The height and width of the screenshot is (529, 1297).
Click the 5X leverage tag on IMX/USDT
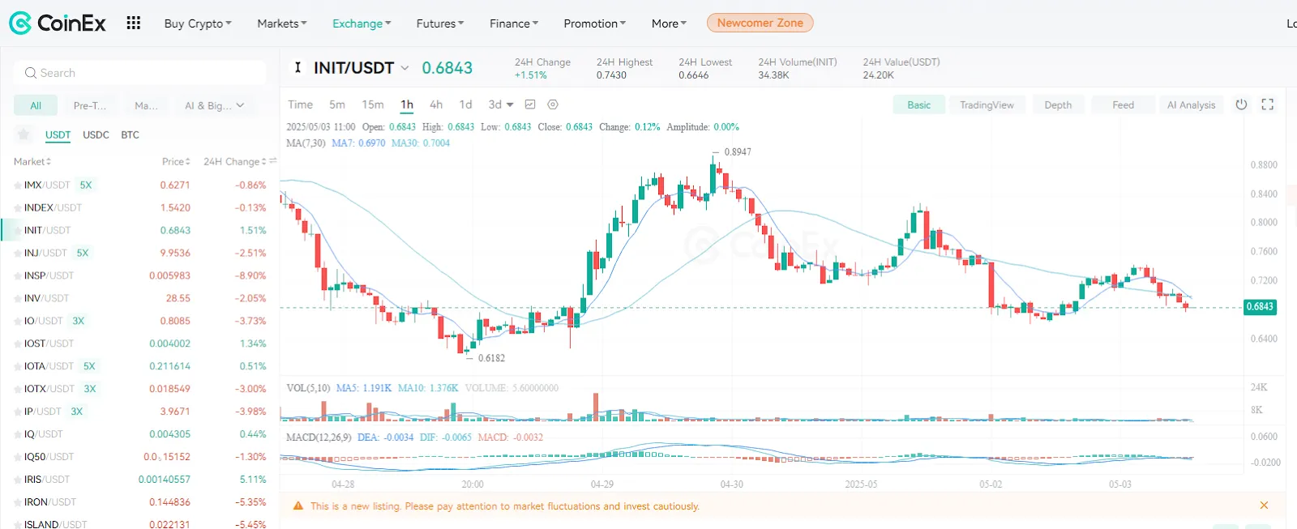(x=86, y=186)
